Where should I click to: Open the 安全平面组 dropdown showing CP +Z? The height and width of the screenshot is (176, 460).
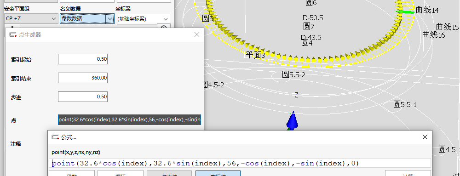31,19
